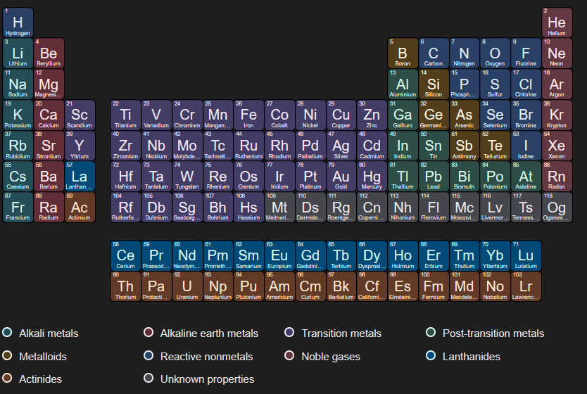587x394 pixels.
Task: Select the Carbon (C) element tile
Action: 434,53
